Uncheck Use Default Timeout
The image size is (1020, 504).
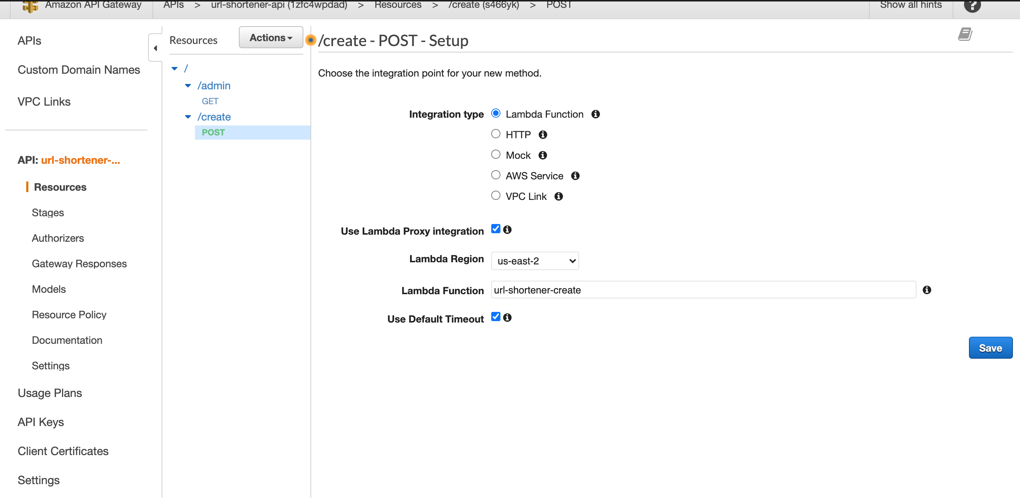495,317
